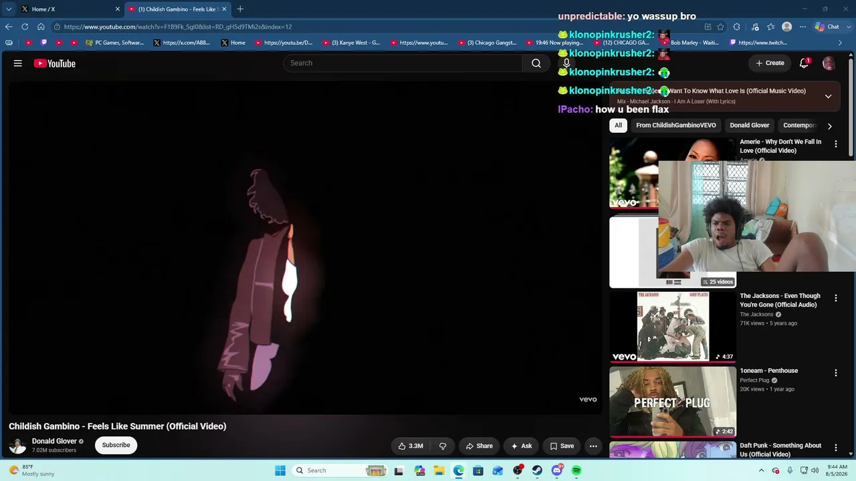This screenshot has width=856, height=481.
Task: Open Microsoft Store from the taskbar
Action: [x=478, y=470]
